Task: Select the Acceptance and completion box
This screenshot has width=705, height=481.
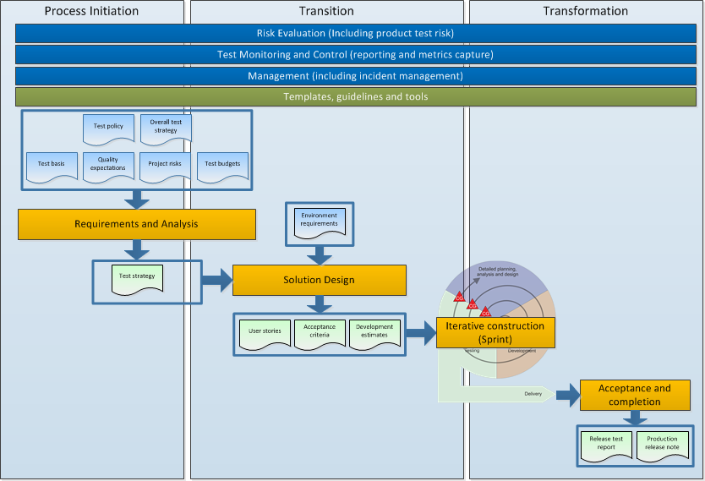Action: (x=635, y=395)
